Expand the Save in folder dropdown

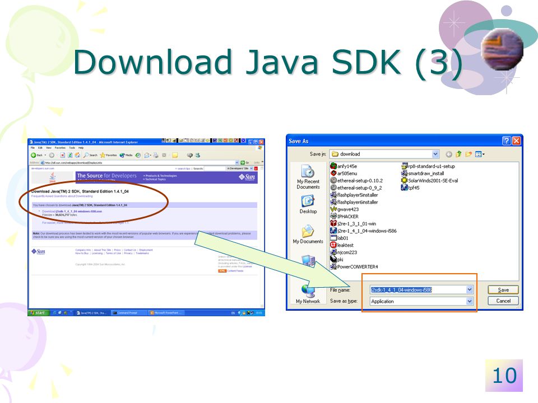(435, 154)
